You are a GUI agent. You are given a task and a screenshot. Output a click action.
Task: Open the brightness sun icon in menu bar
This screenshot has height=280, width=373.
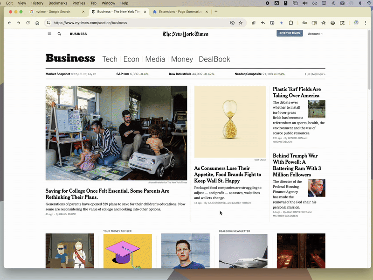coord(333,3)
